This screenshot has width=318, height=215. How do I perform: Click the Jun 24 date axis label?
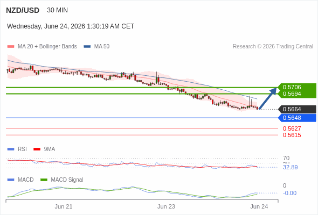tap(259, 206)
